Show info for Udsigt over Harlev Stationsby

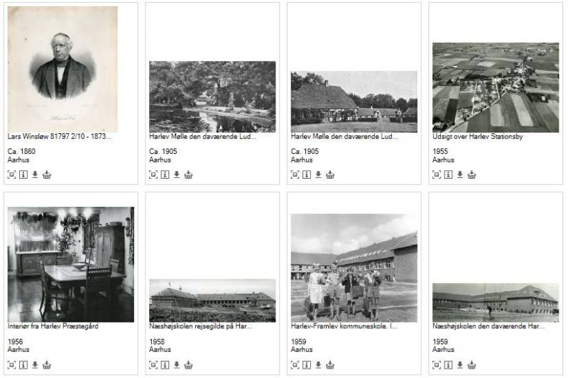(x=448, y=174)
